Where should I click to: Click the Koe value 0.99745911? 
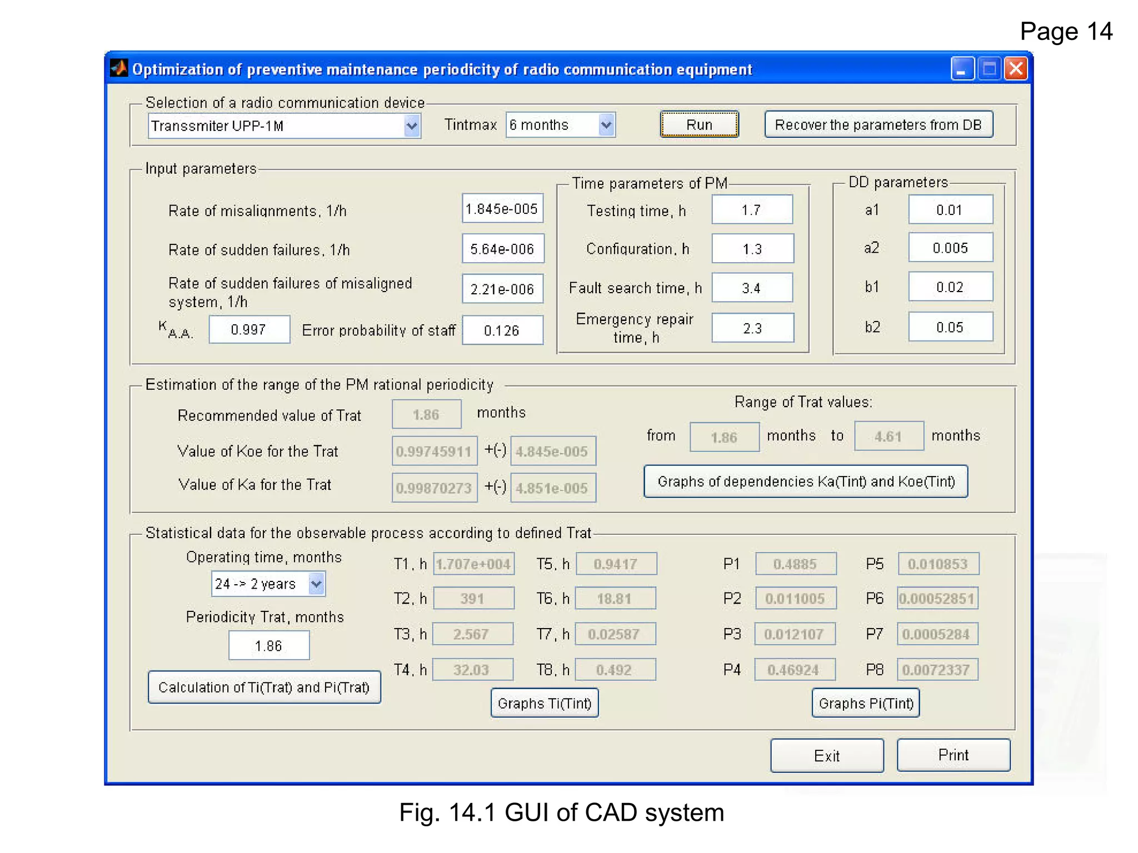(x=435, y=451)
